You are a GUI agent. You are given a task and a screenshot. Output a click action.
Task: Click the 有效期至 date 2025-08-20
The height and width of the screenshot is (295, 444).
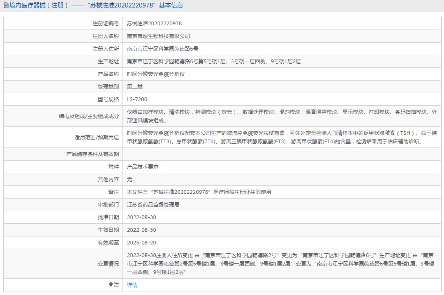(141, 243)
